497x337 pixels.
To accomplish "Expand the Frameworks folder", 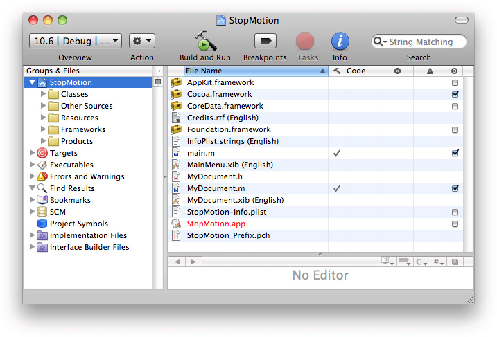I will [x=44, y=129].
